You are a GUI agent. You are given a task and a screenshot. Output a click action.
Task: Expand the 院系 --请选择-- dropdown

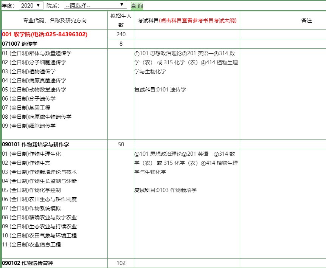click(x=95, y=5)
